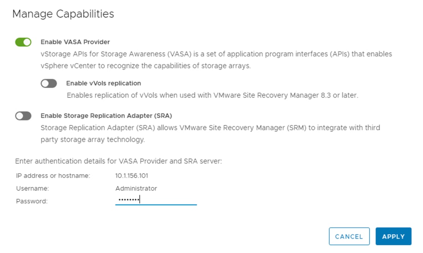Click the SRA third party storage description
This screenshot has width=423, height=253.
pyautogui.click(x=210, y=128)
